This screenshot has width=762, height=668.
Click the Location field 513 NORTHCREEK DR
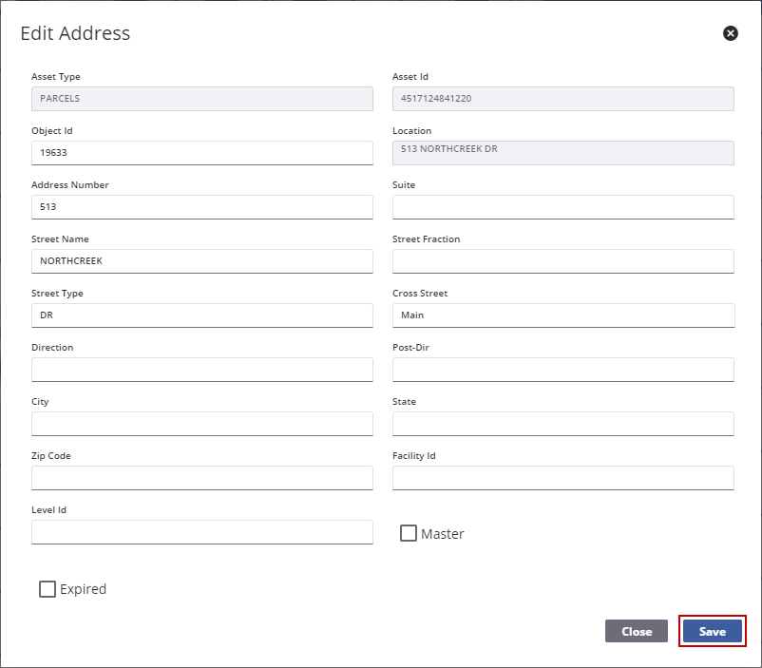click(x=563, y=153)
